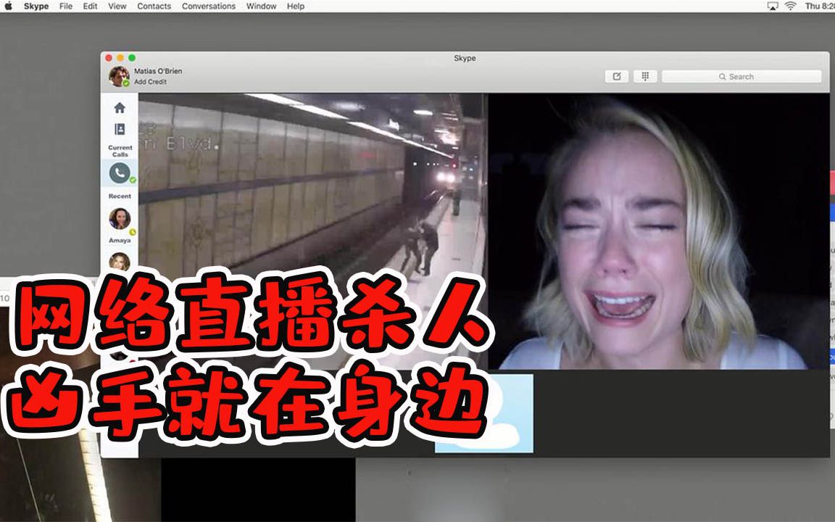This screenshot has width=835, height=522.
Task: Click the Wi-Fi status icon
Action: (x=790, y=6)
